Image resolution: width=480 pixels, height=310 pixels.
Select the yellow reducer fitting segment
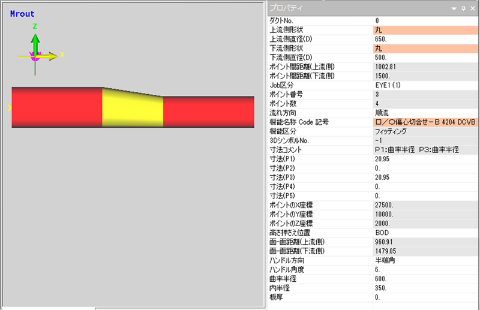pos(133,109)
